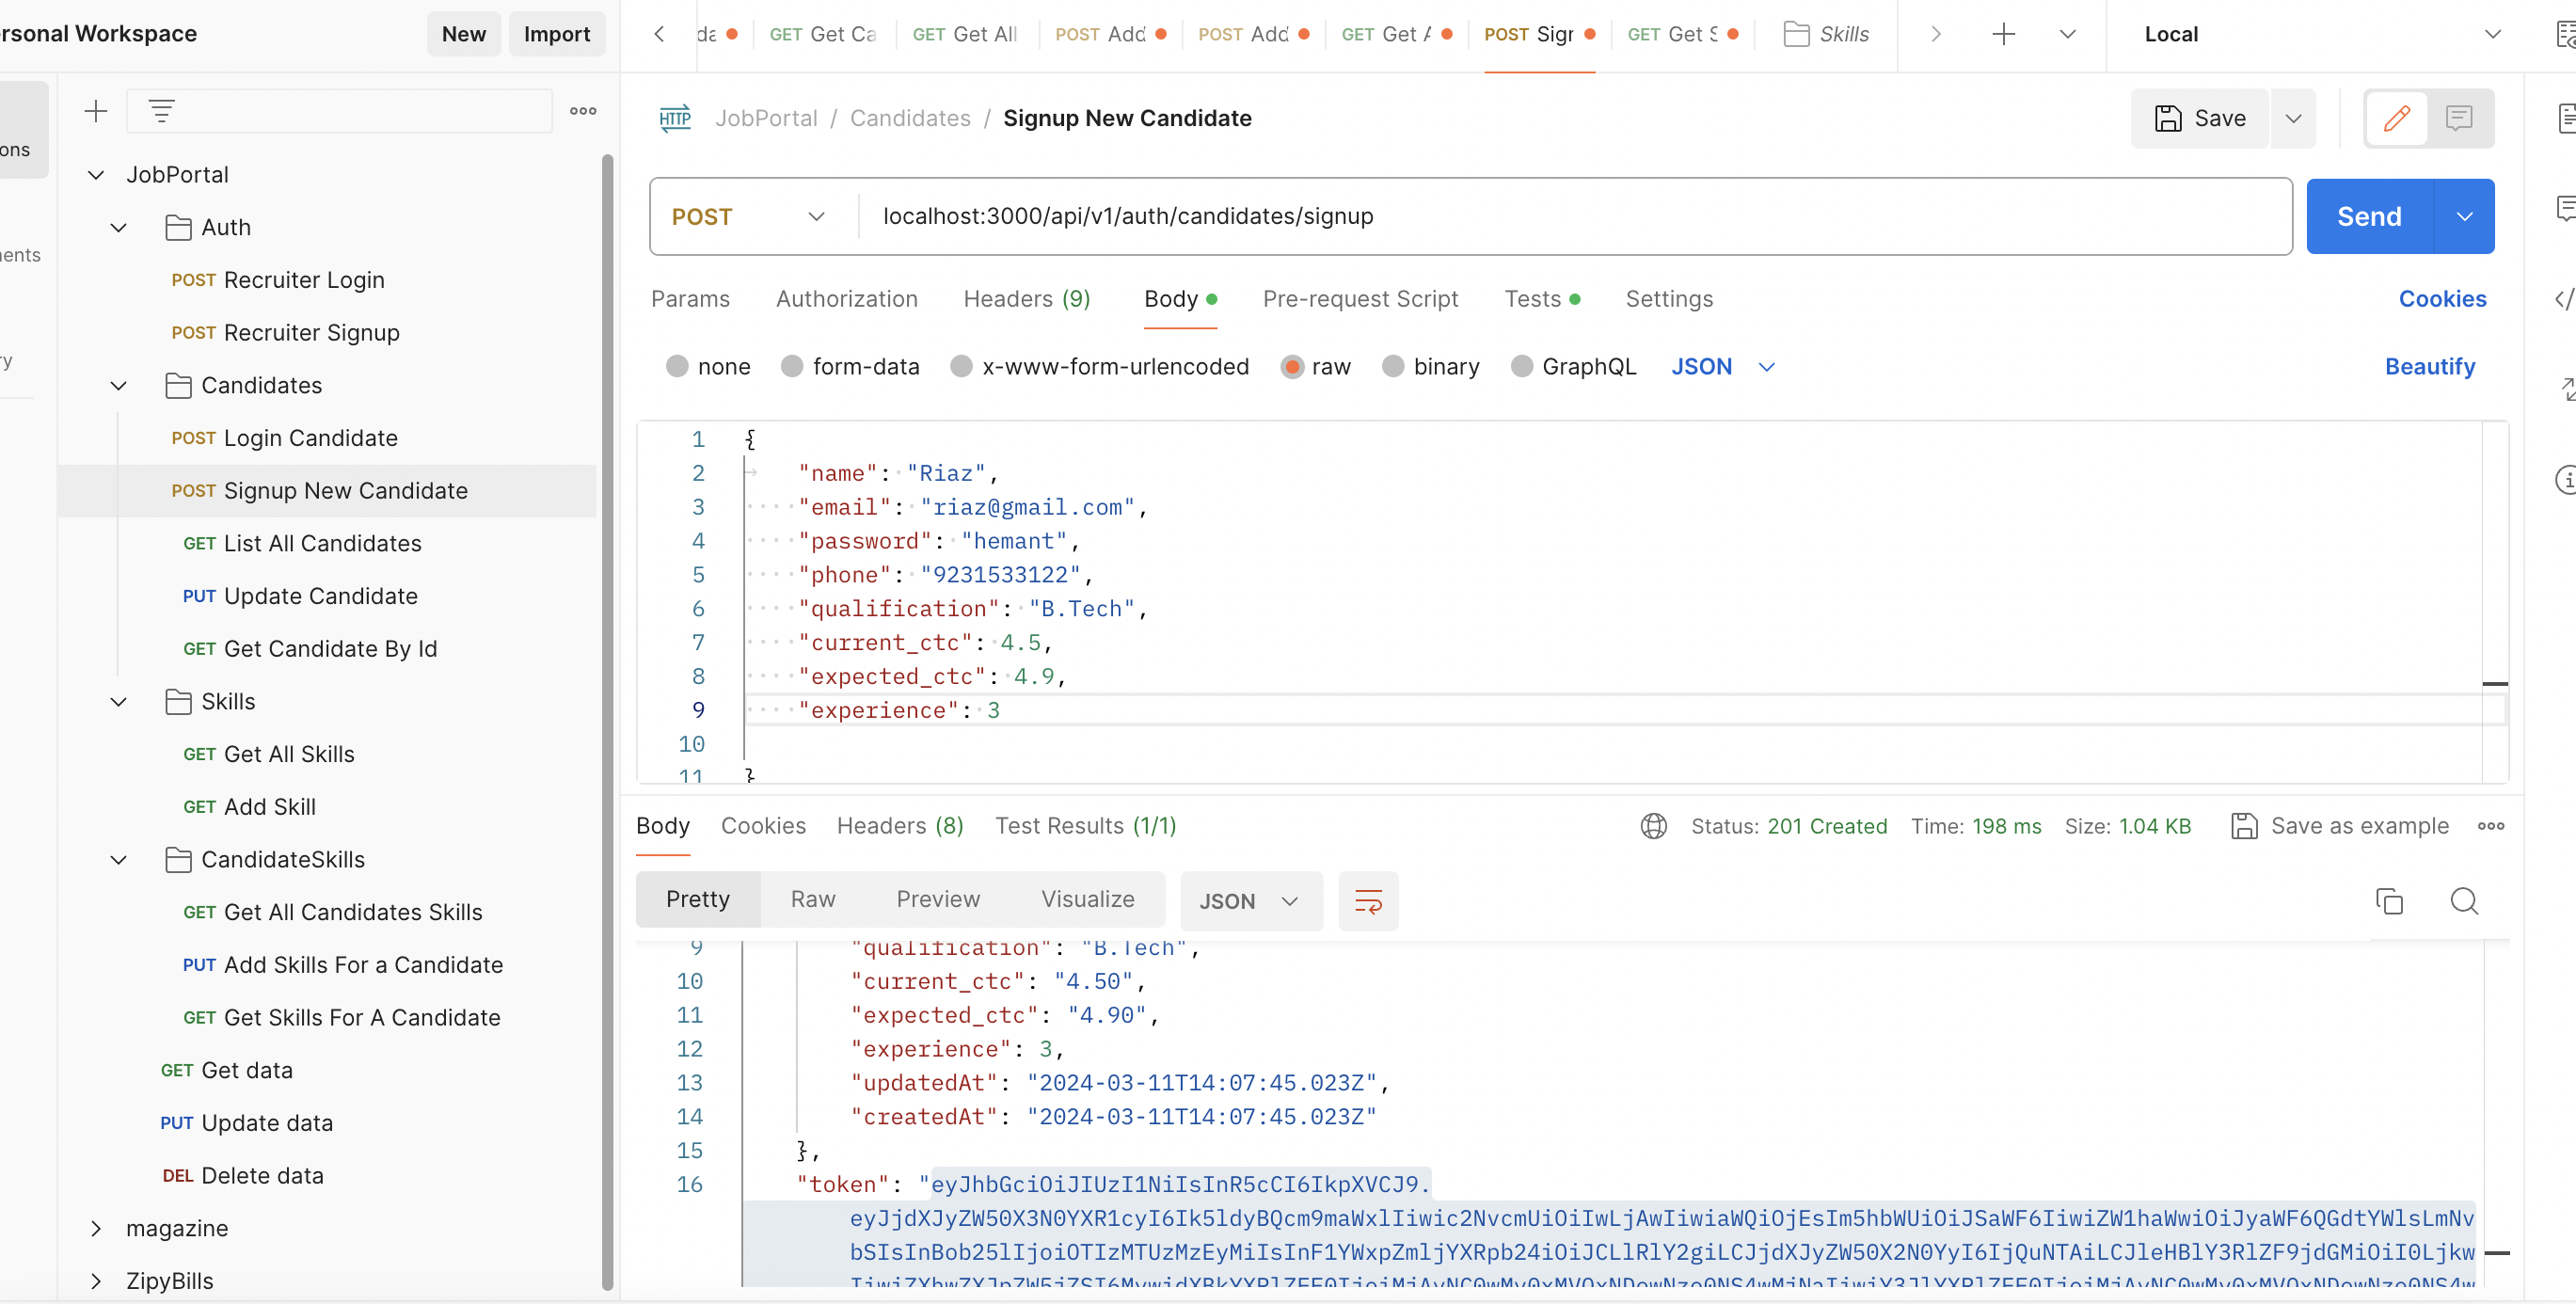Image resolution: width=2576 pixels, height=1304 pixels.
Task: Collapse the Candidates folder
Action: point(119,386)
